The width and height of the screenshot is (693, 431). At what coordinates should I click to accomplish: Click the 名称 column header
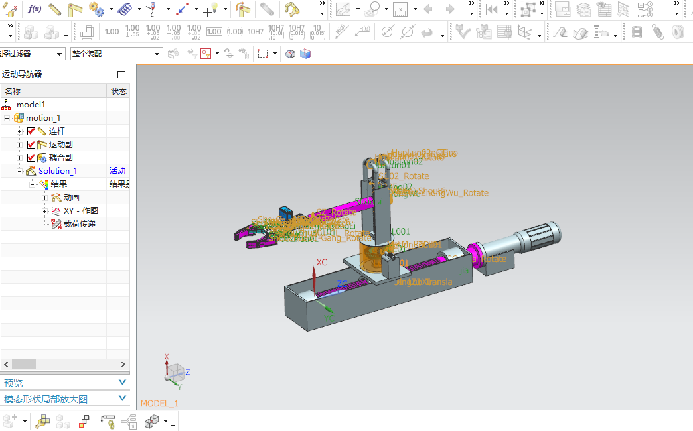tap(54, 92)
